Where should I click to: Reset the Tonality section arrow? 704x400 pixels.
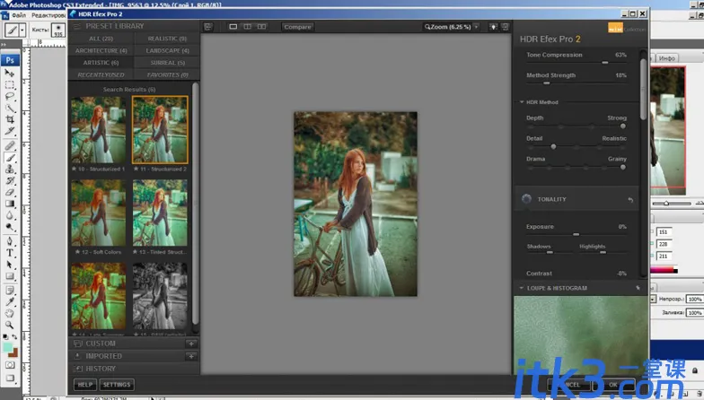coord(630,199)
